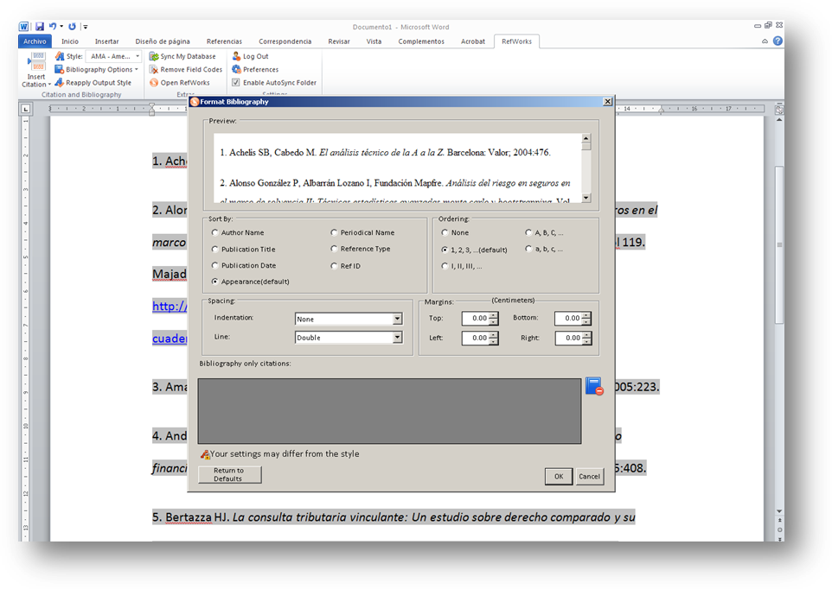Select Appearance(default) sort option
832x589 pixels.
pos(214,282)
